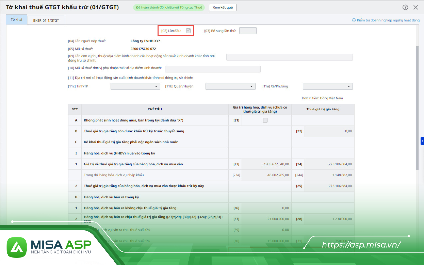Image resolution: width=424 pixels, height=265 pixels.
Task: Click the [09] dependent unit name field
Action: pos(290,57)
